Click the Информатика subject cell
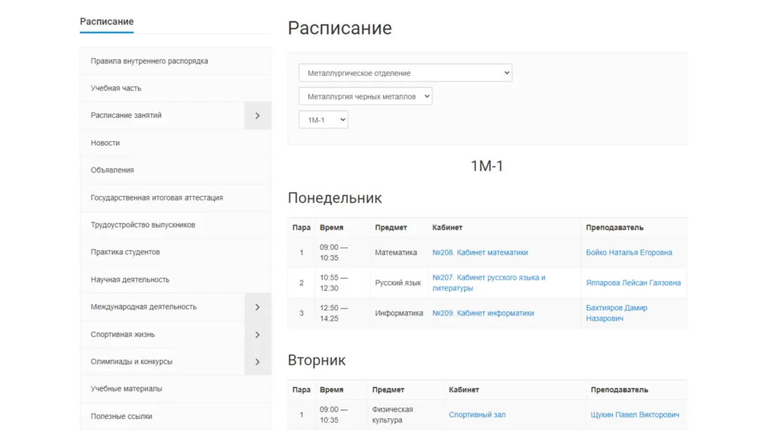This screenshot has width=767, height=430. [x=399, y=313]
